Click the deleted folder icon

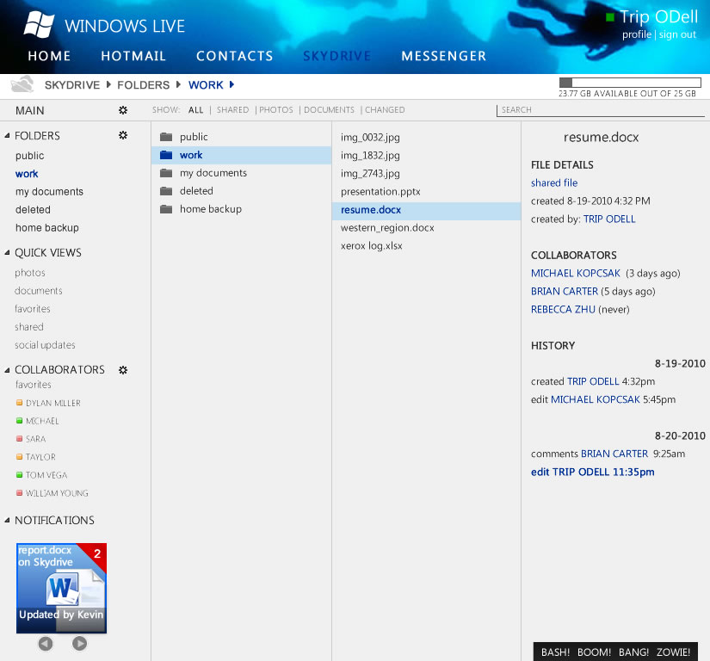click(166, 191)
